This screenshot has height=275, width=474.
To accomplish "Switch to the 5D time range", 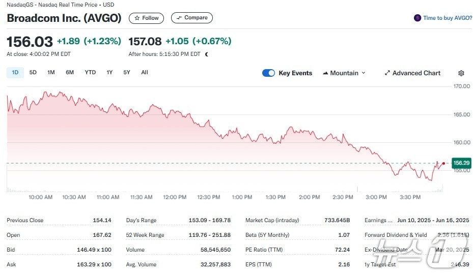I will (x=33, y=72).
